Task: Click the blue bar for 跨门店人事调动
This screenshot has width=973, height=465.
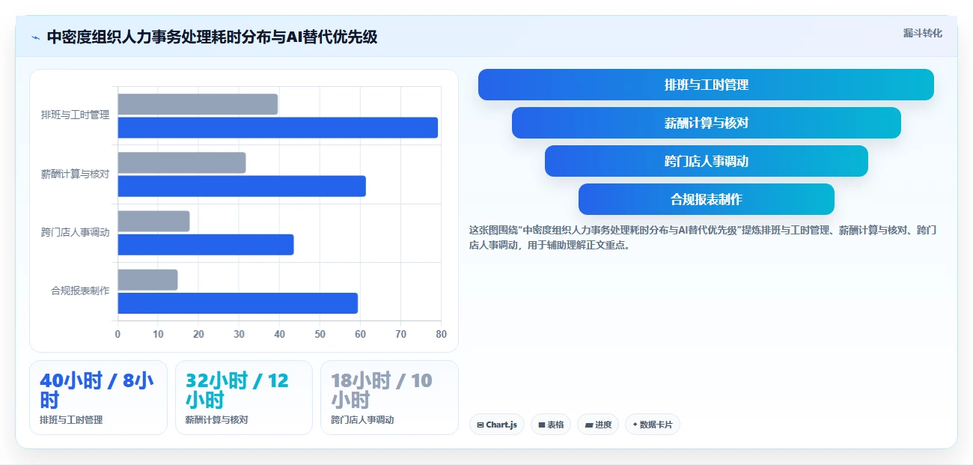Action: (x=206, y=244)
